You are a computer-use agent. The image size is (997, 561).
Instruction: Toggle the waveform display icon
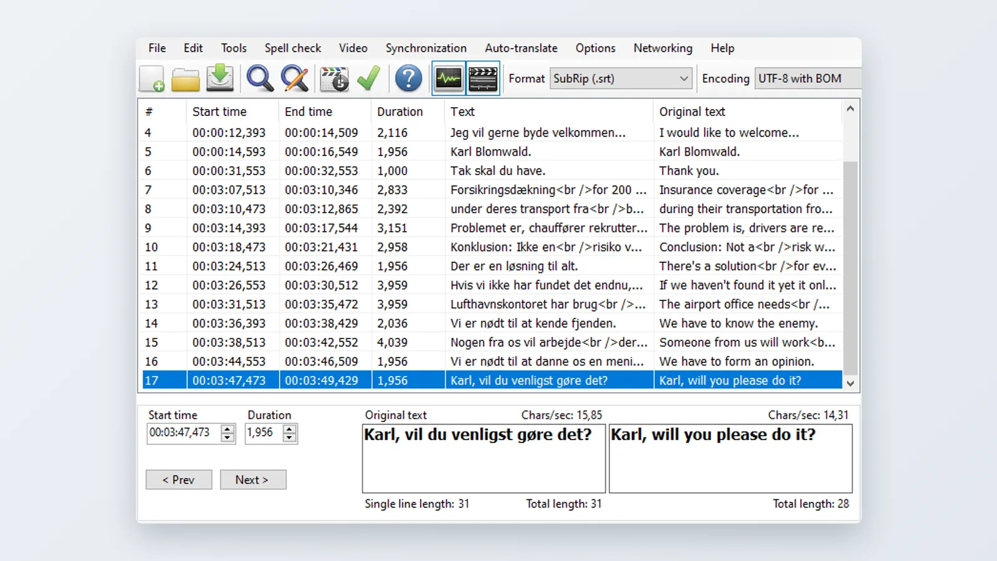pos(449,79)
